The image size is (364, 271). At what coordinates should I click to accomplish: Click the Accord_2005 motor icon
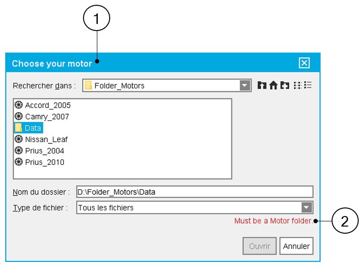[19, 105]
